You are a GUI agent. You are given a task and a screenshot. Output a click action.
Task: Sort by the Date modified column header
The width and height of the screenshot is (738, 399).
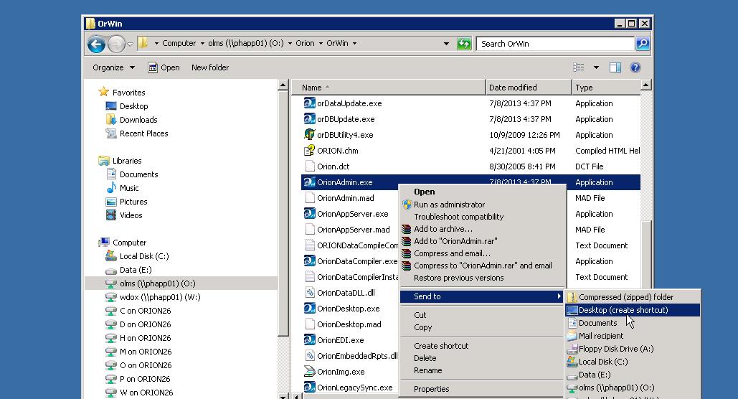coord(529,87)
